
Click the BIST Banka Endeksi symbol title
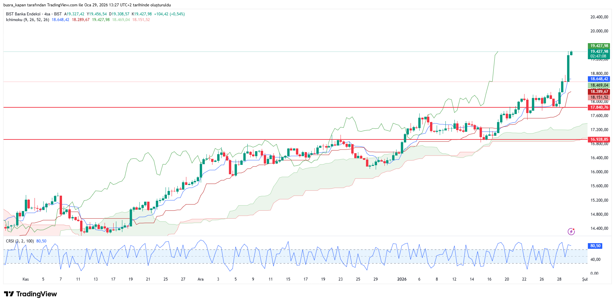[x=23, y=14]
